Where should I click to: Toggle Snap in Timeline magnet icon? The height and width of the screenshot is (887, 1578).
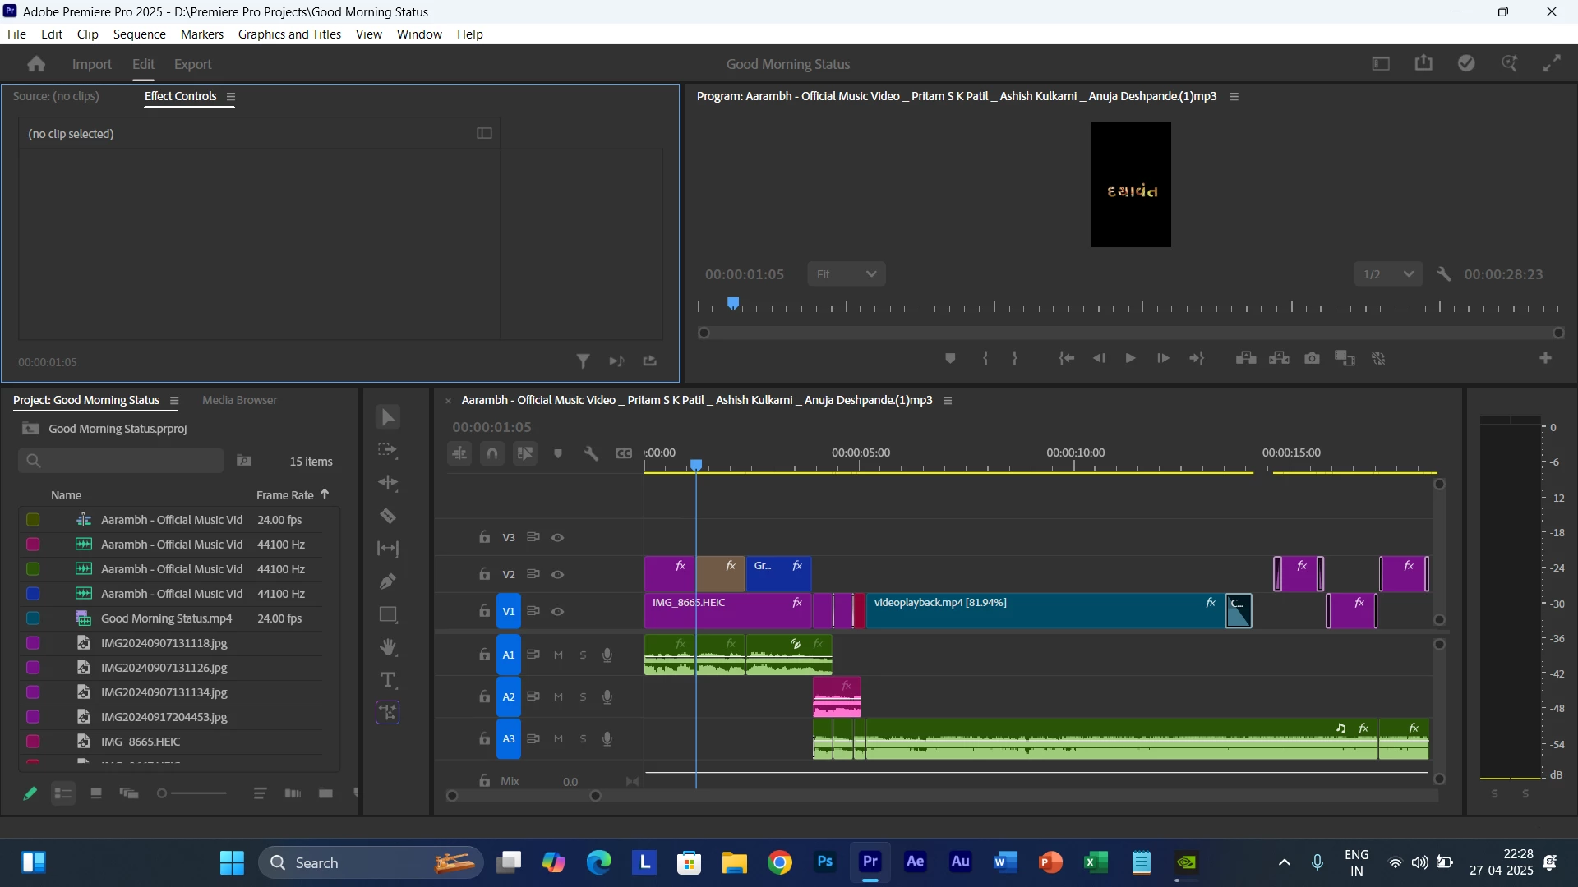tap(492, 453)
